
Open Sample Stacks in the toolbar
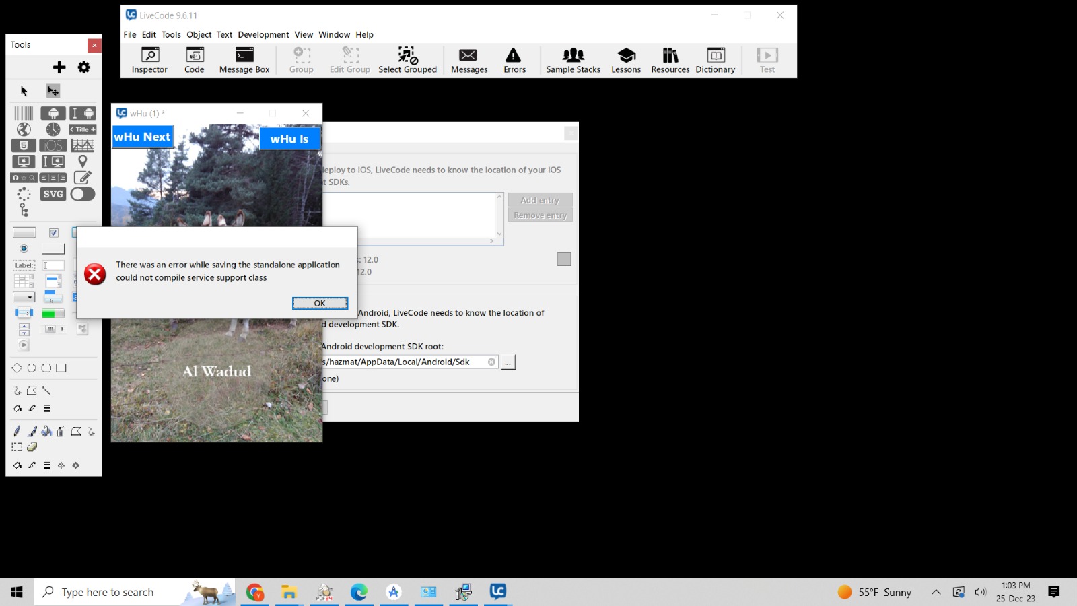coord(573,61)
